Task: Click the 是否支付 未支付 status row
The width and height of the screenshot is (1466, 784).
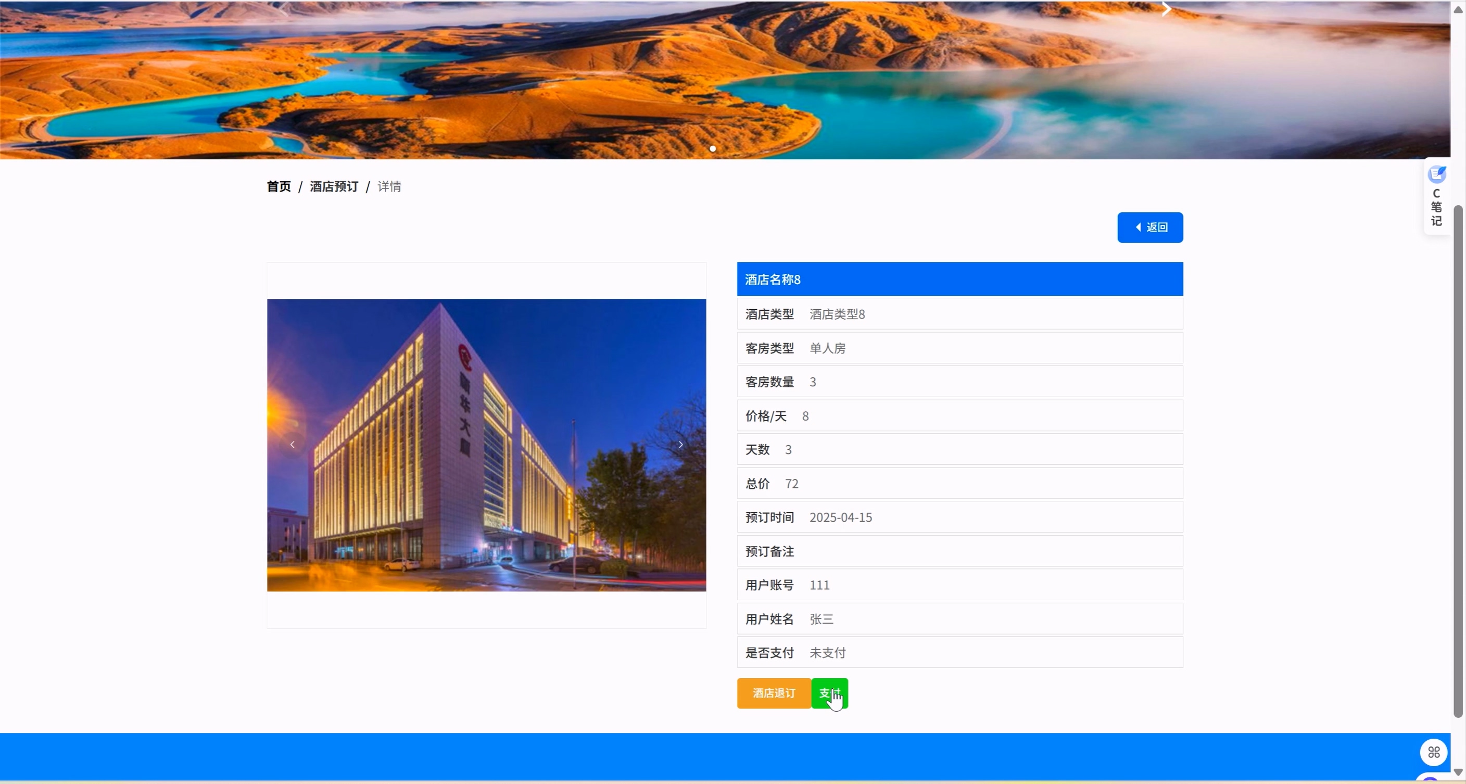Action: [959, 653]
